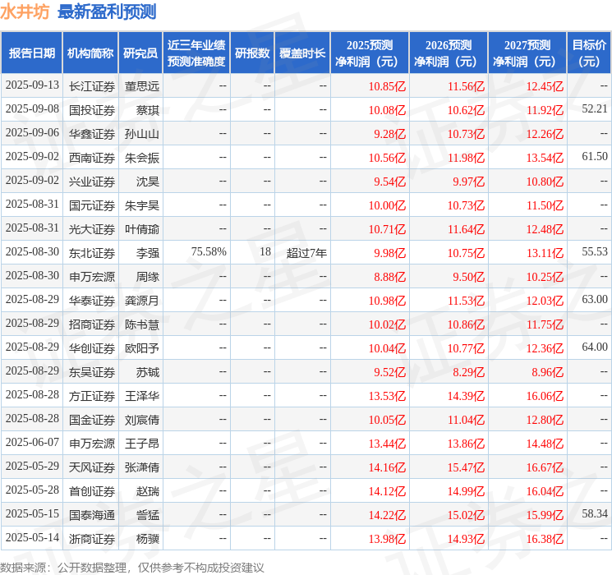Click the 14.16亿 2025 forecast
612x575 pixels.
point(387,467)
